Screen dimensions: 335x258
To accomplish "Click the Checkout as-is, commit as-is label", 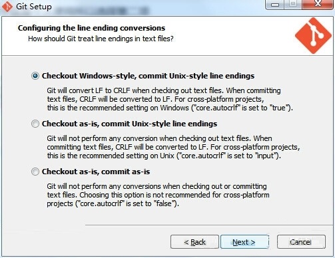I will (x=96, y=172).
